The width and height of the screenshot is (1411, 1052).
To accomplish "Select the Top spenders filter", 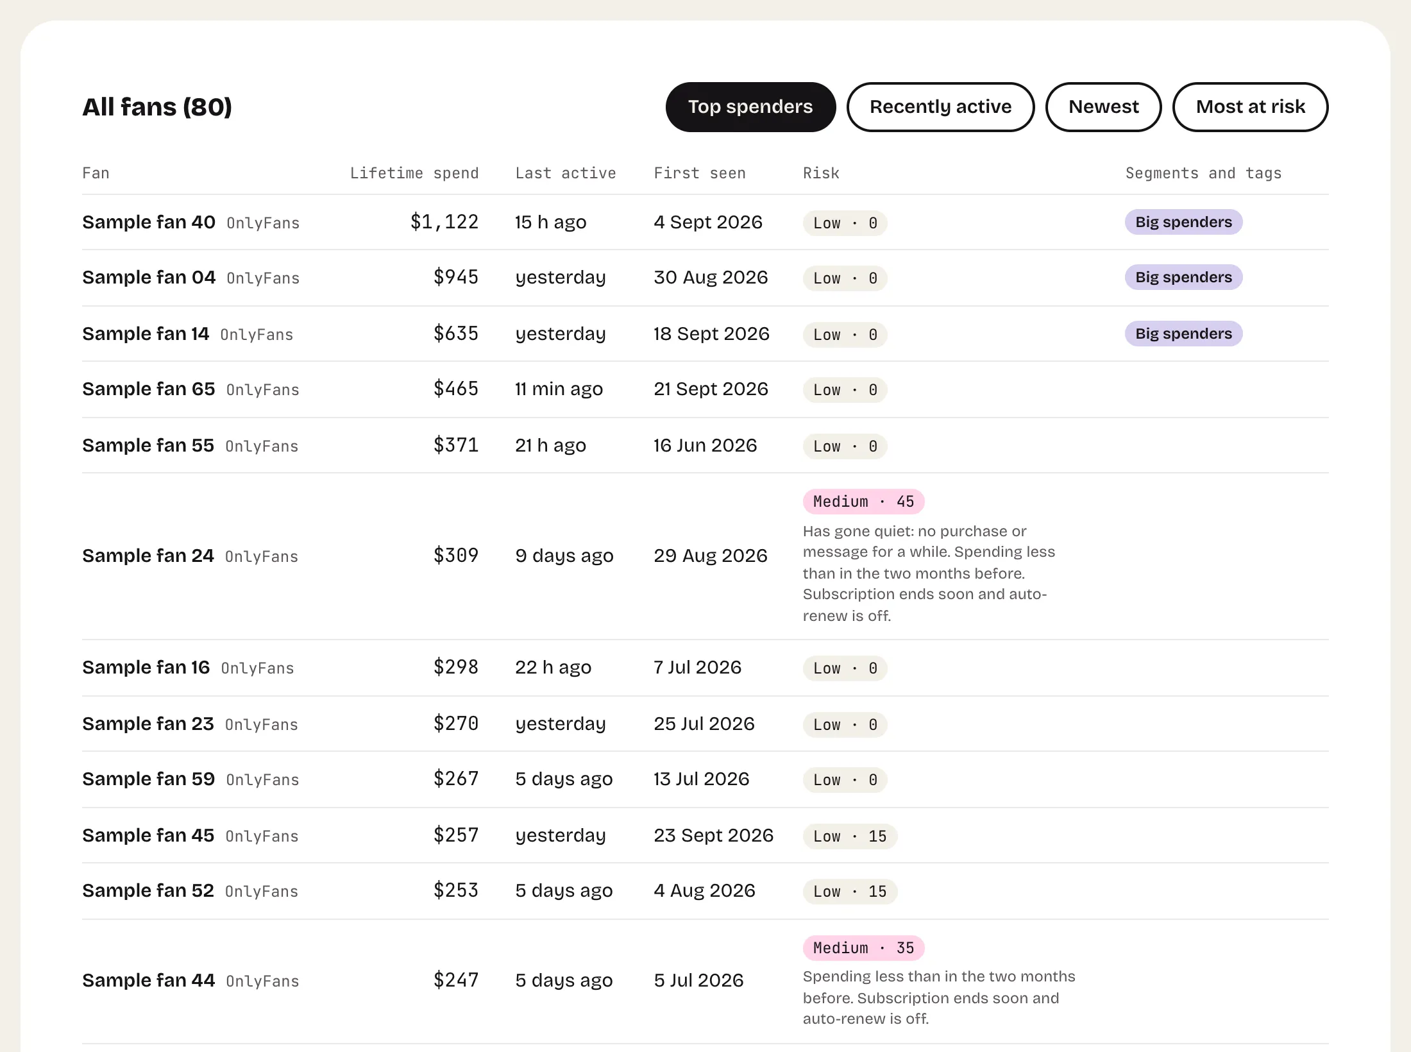I will click(750, 107).
